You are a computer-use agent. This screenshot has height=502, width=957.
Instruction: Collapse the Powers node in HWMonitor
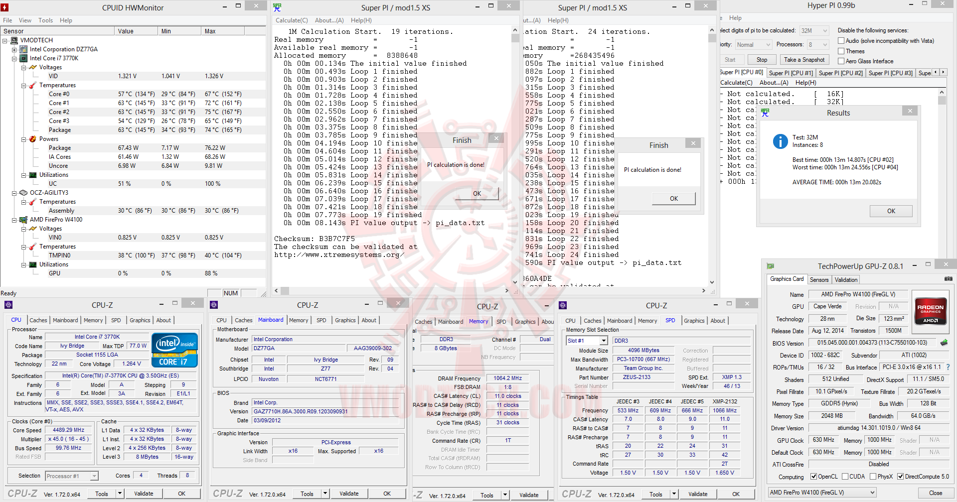pos(23,139)
